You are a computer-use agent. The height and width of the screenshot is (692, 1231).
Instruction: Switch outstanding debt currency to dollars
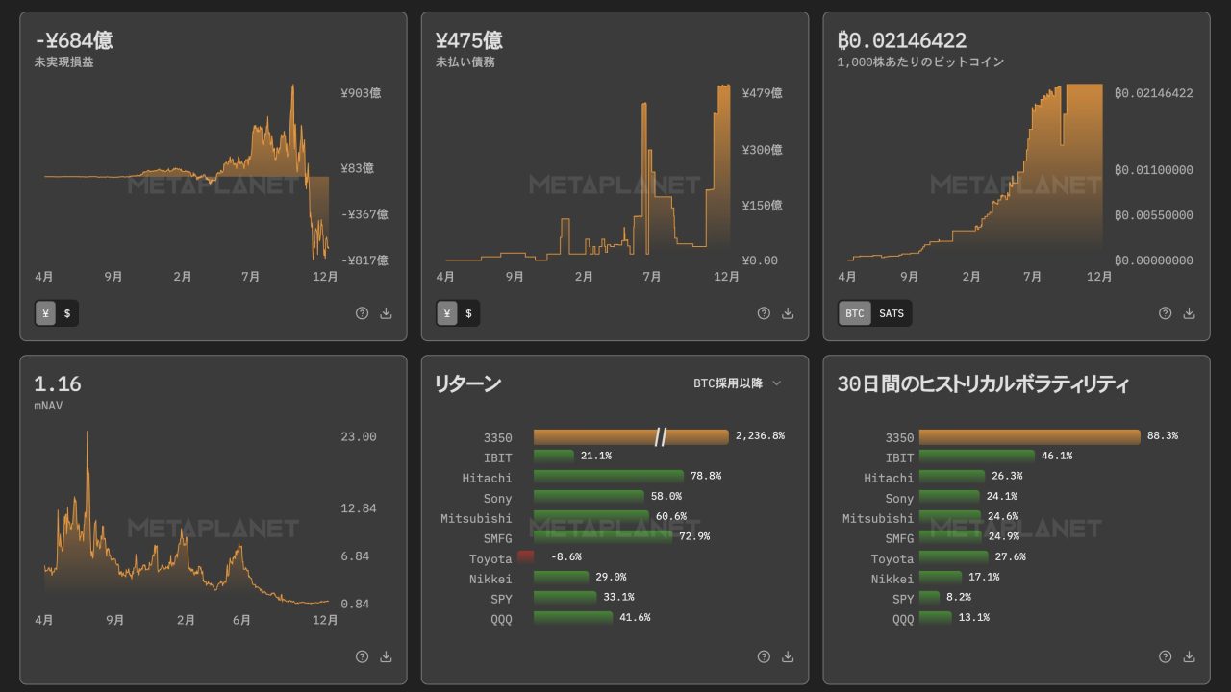click(x=468, y=313)
